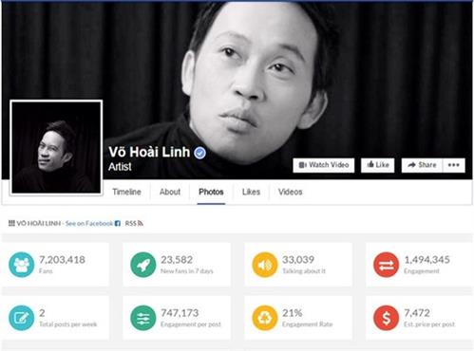Click the Share button
The height and width of the screenshot is (351, 474).
pyautogui.click(x=422, y=165)
